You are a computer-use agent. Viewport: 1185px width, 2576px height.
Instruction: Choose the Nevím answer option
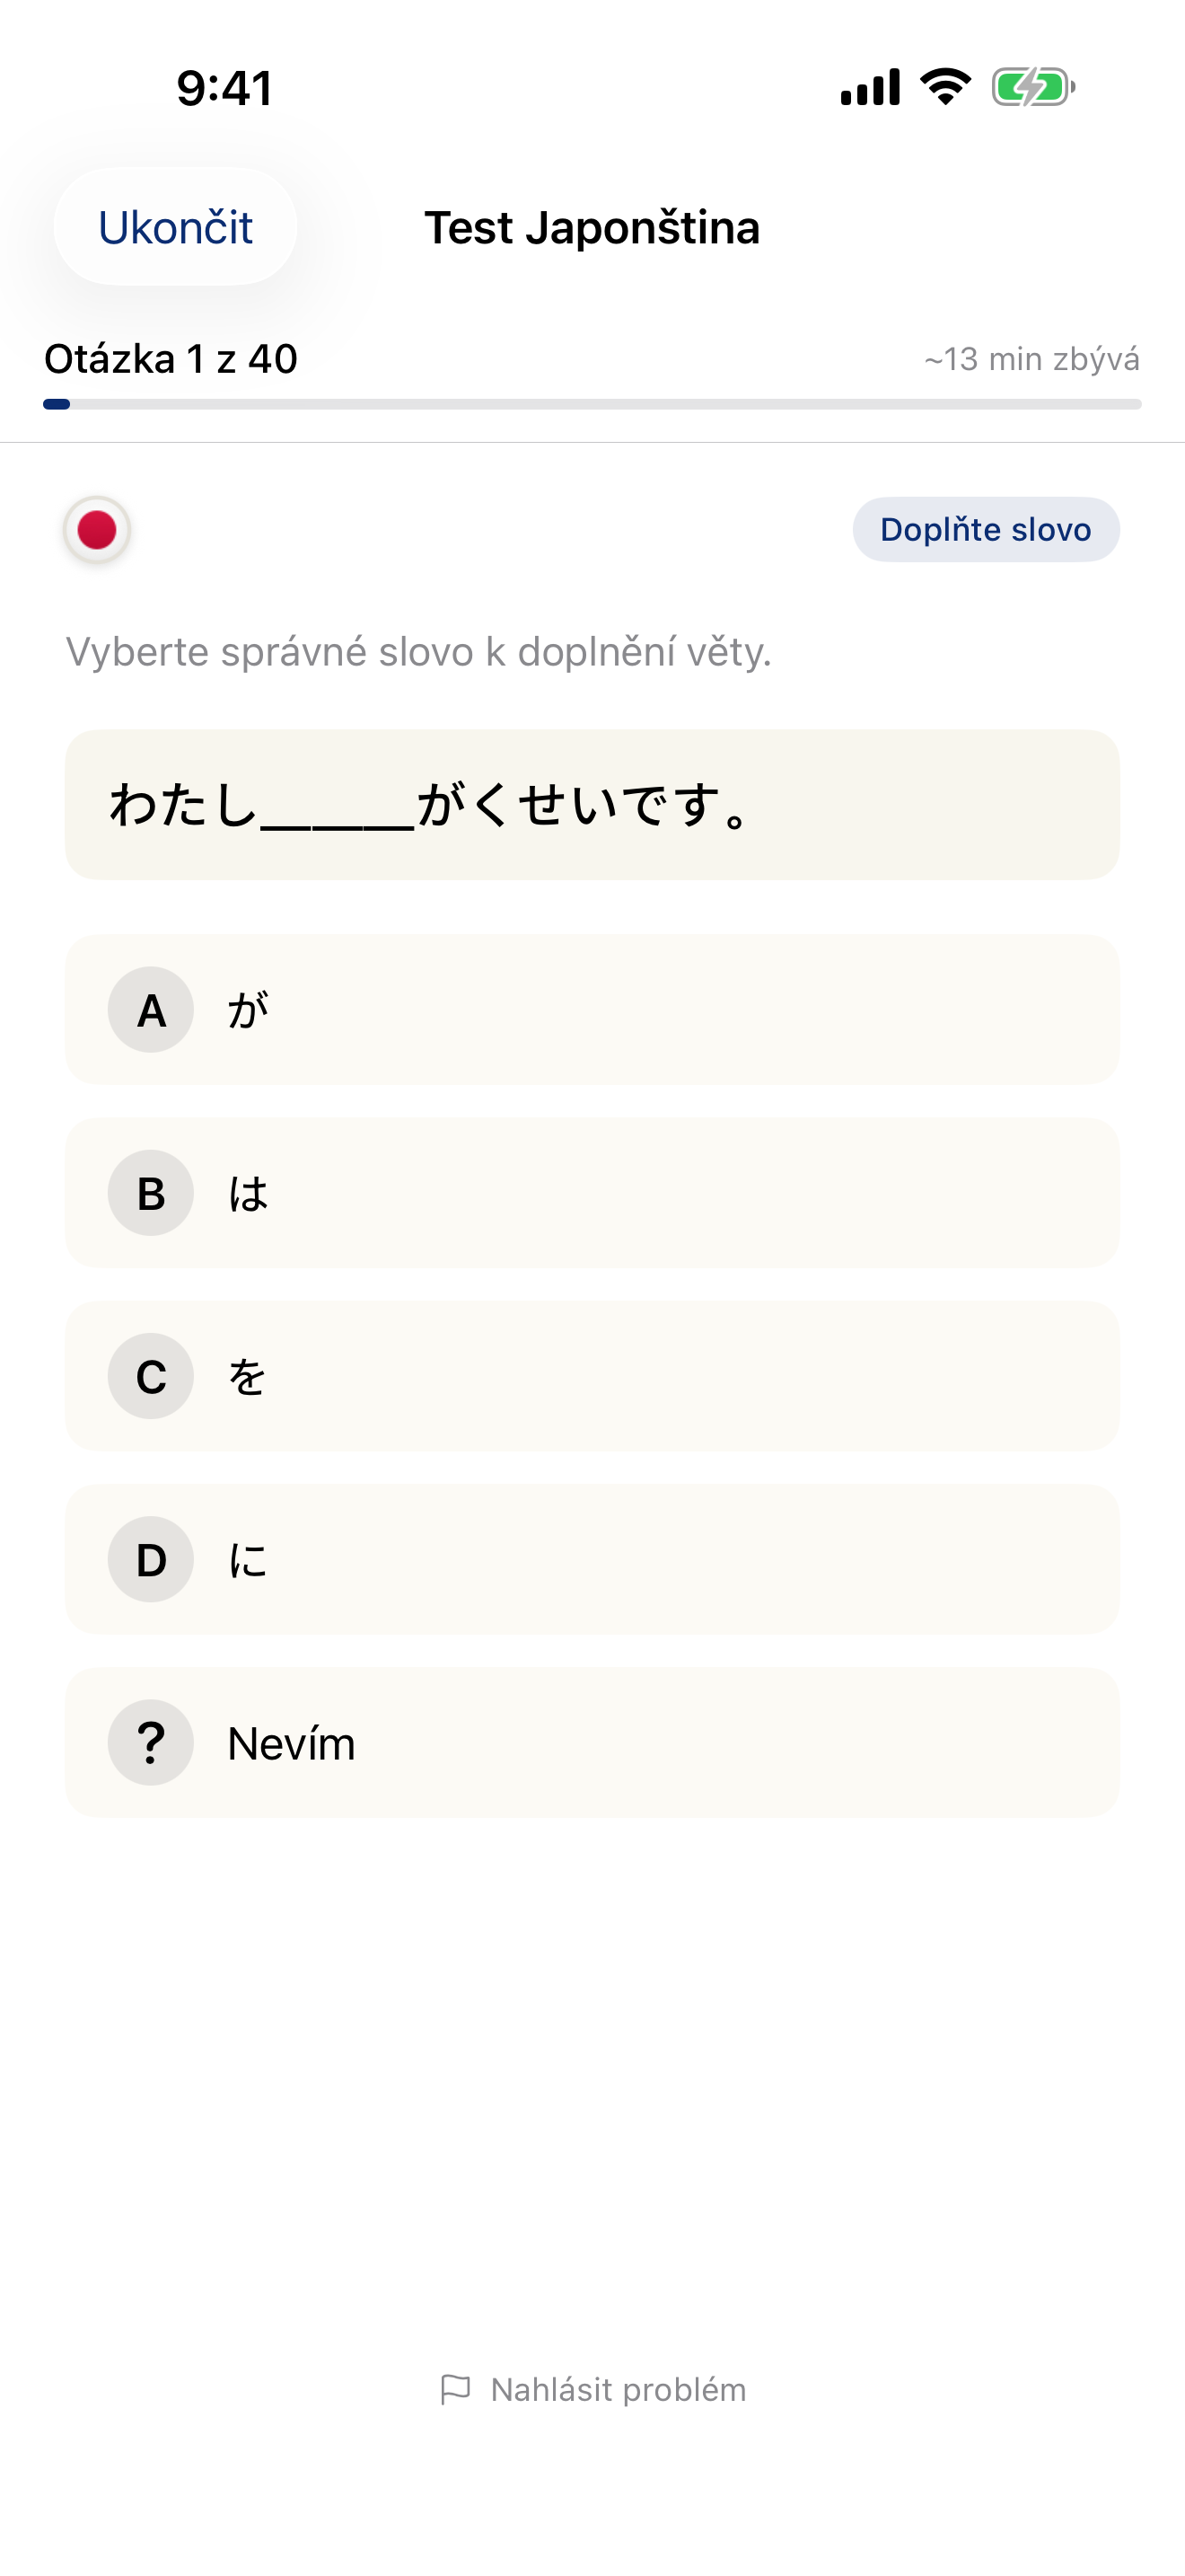click(592, 1742)
